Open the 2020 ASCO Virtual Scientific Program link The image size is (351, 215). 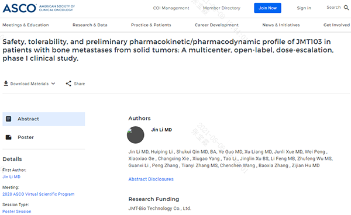click(38, 194)
